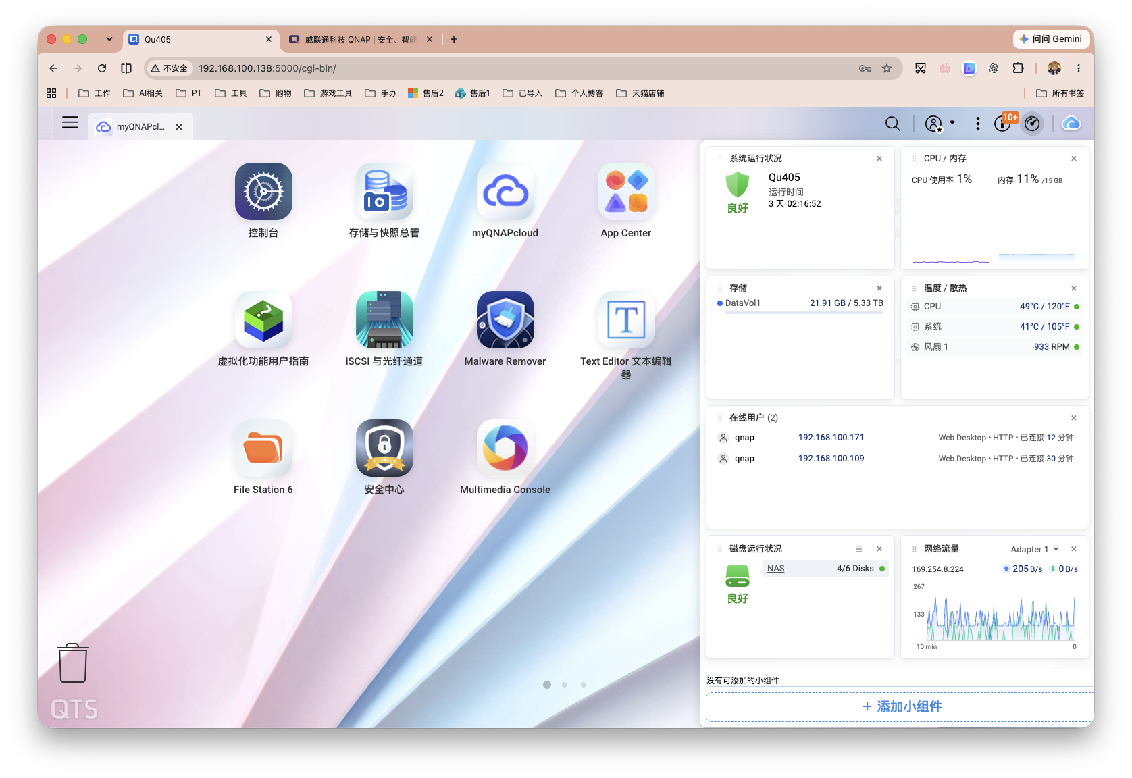Open Chrome's three-dot menu
The width and height of the screenshot is (1132, 778).
1079,68
